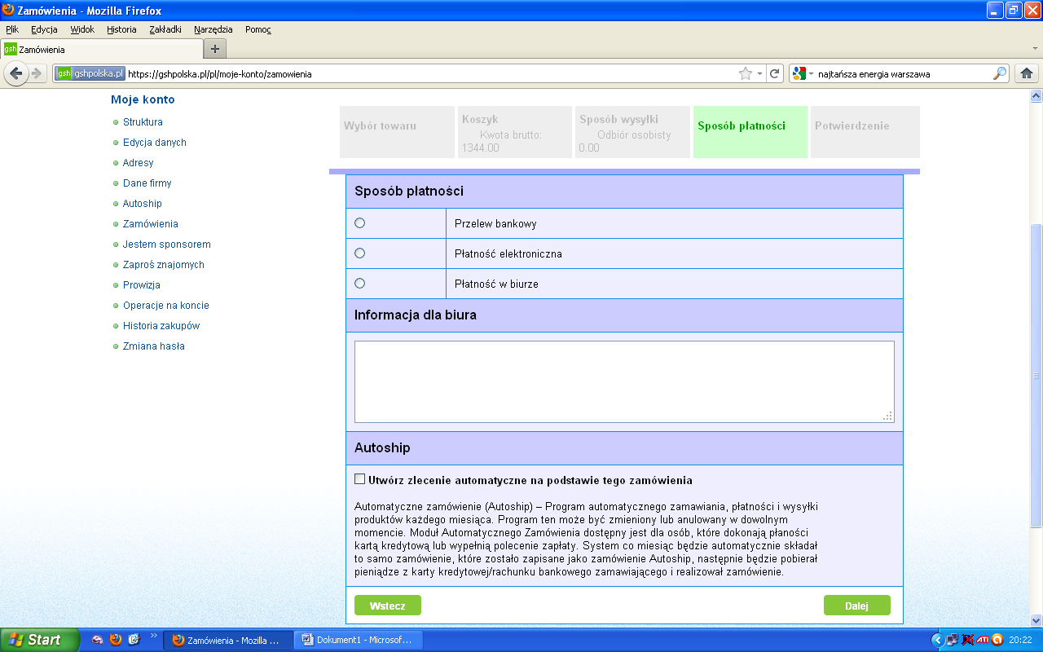Screen dimensions: 1043x652
Task: Click the Przelew bankowy label text
Action: click(x=495, y=223)
